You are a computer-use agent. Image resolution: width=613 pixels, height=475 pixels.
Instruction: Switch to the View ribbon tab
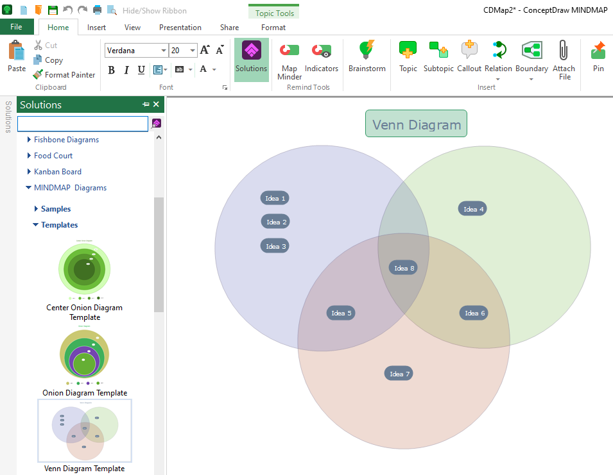point(132,28)
